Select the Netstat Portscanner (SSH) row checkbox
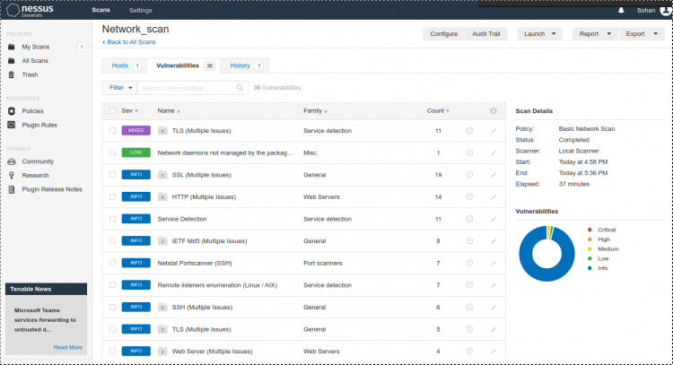The width and height of the screenshot is (673, 365). [x=112, y=263]
